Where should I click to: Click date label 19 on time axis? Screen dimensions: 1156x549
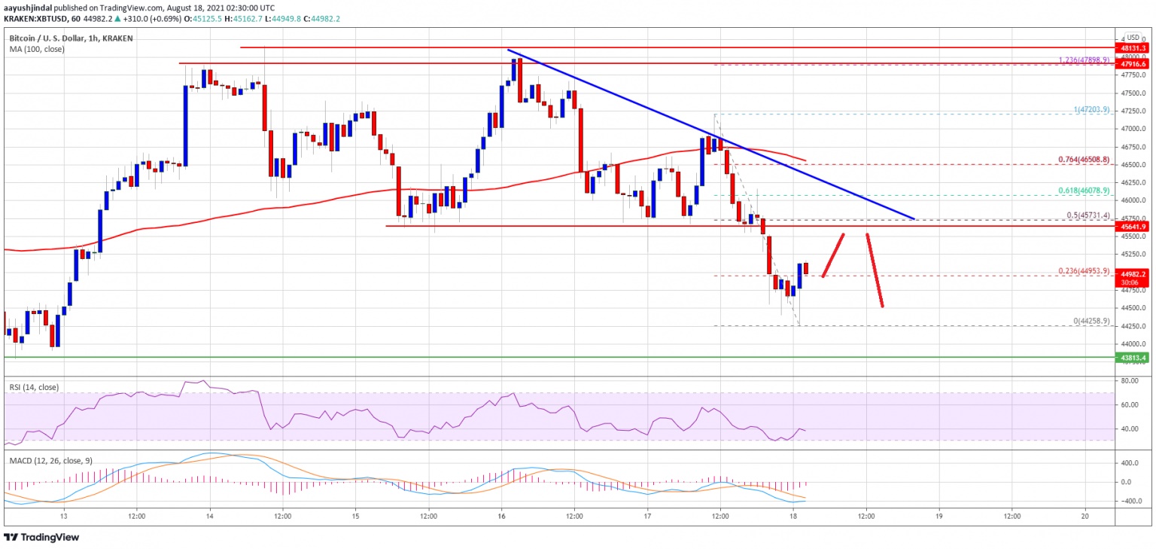click(x=939, y=517)
